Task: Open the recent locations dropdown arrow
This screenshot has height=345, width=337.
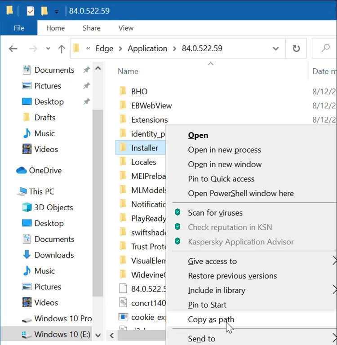Action: coord(48,49)
